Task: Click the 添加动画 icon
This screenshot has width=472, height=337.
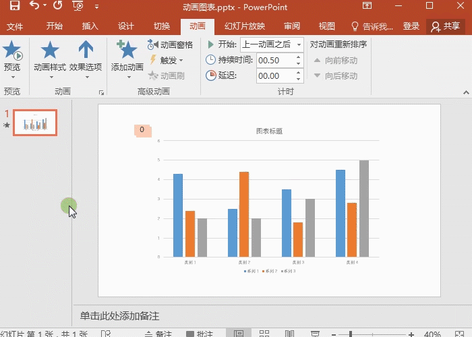Action: click(x=127, y=49)
